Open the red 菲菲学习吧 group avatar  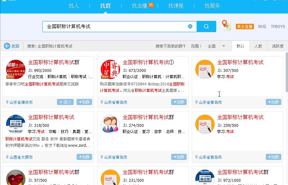click(x=15, y=69)
